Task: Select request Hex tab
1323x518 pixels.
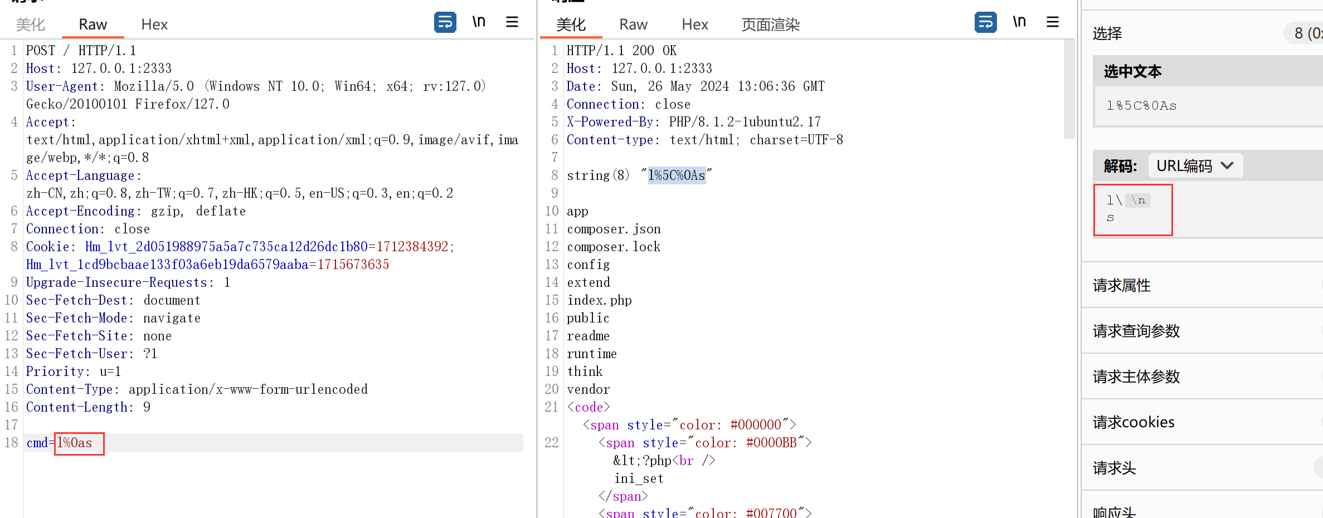Action: pos(154,25)
